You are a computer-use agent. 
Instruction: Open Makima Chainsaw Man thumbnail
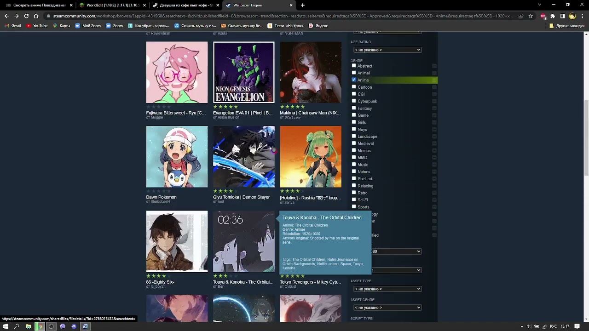(311, 72)
